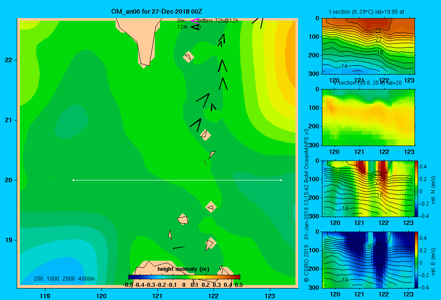Click the black 12m arrow symbol in legend
This screenshot has height=300, width=441.
[x=195, y=27]
